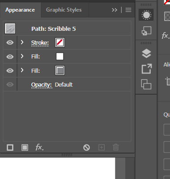
Task: Click the panel bottom resize grip
Action: (x=67, y=155)
